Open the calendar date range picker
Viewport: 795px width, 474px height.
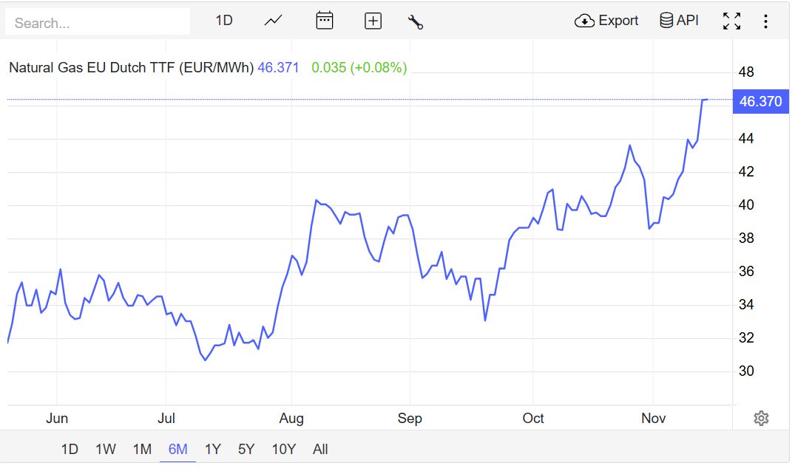click(x=325, y=21)
